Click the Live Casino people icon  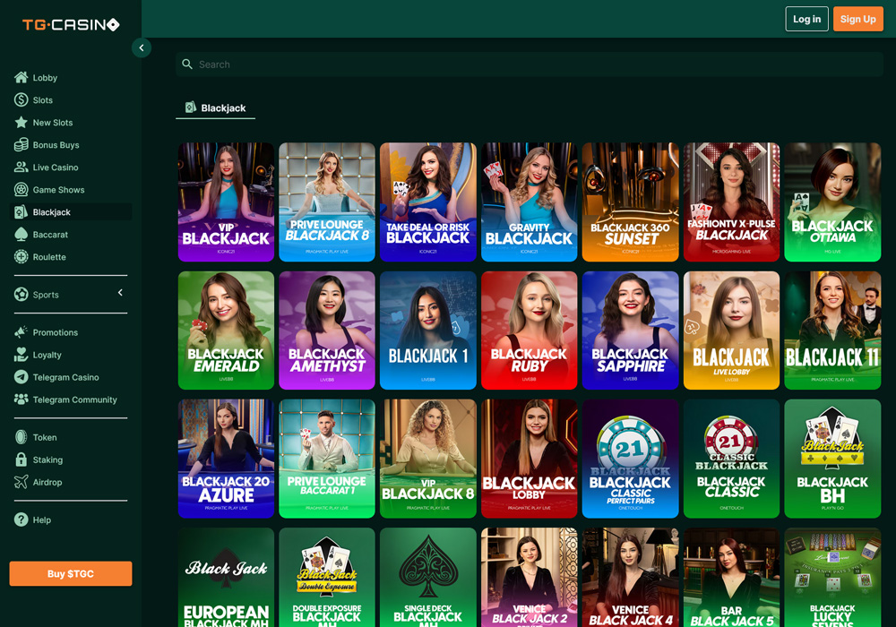point(22,167)
